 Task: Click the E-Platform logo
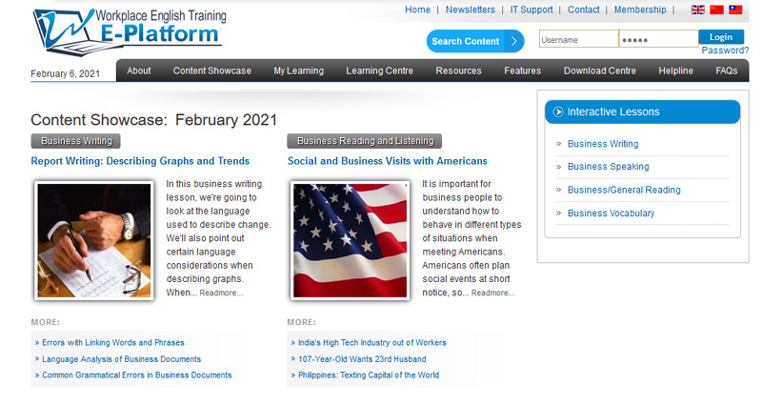tap(127, 30)
